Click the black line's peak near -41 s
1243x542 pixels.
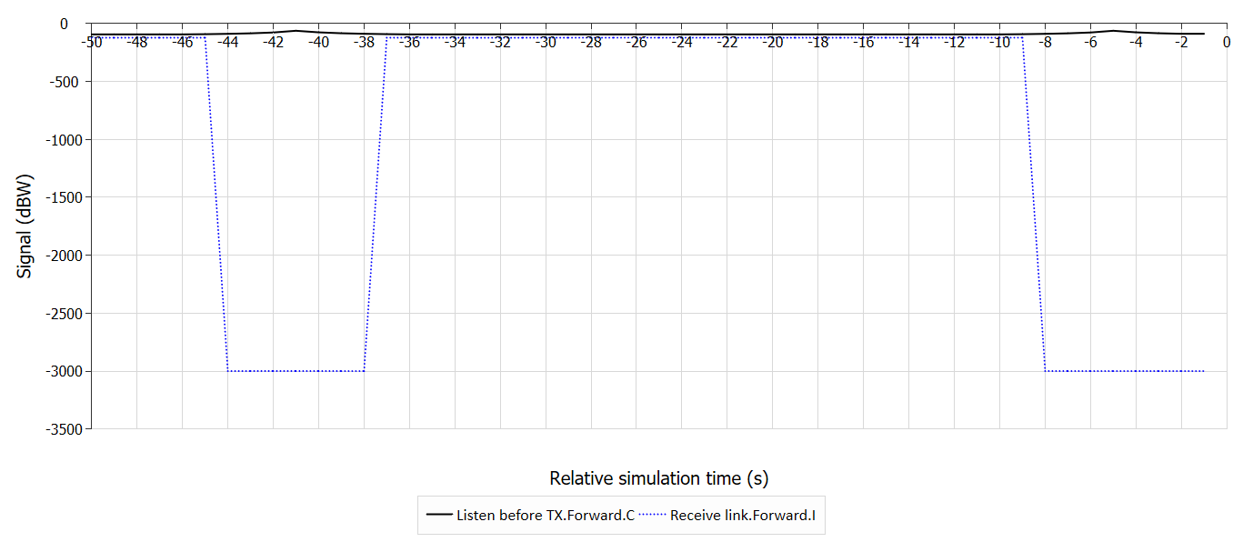[296, 31]
